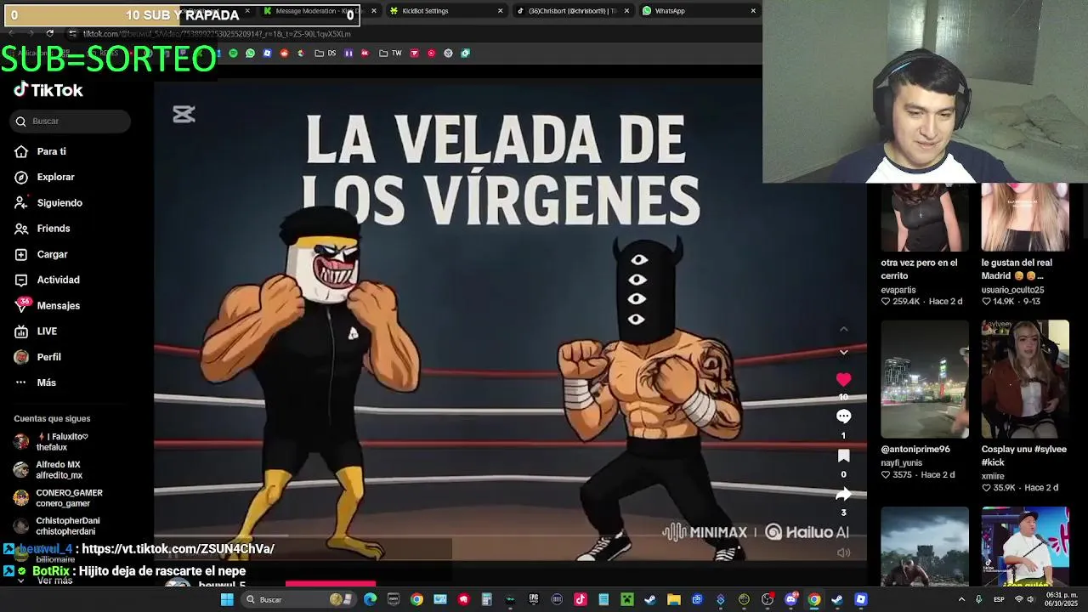Screen dimensions: 1088x612
Task: Open the Spotify bookmark icon
Action: click(x=233, y=53)
